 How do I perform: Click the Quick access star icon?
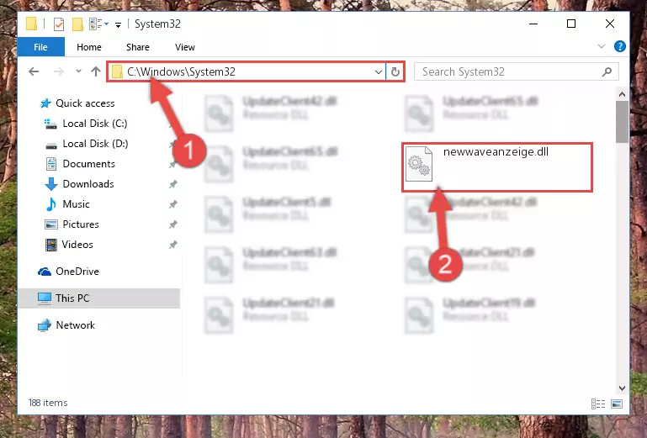tap(45, 103)
